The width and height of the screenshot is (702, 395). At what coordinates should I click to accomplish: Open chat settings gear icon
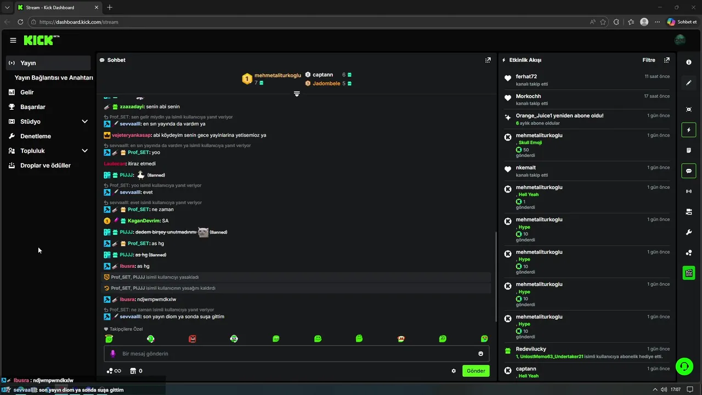pos(454,371)
